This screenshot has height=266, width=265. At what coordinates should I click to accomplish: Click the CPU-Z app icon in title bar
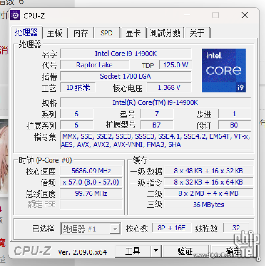[x=15, y=16]
